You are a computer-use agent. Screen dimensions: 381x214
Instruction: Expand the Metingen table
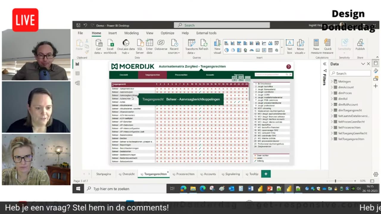point(332,81)
